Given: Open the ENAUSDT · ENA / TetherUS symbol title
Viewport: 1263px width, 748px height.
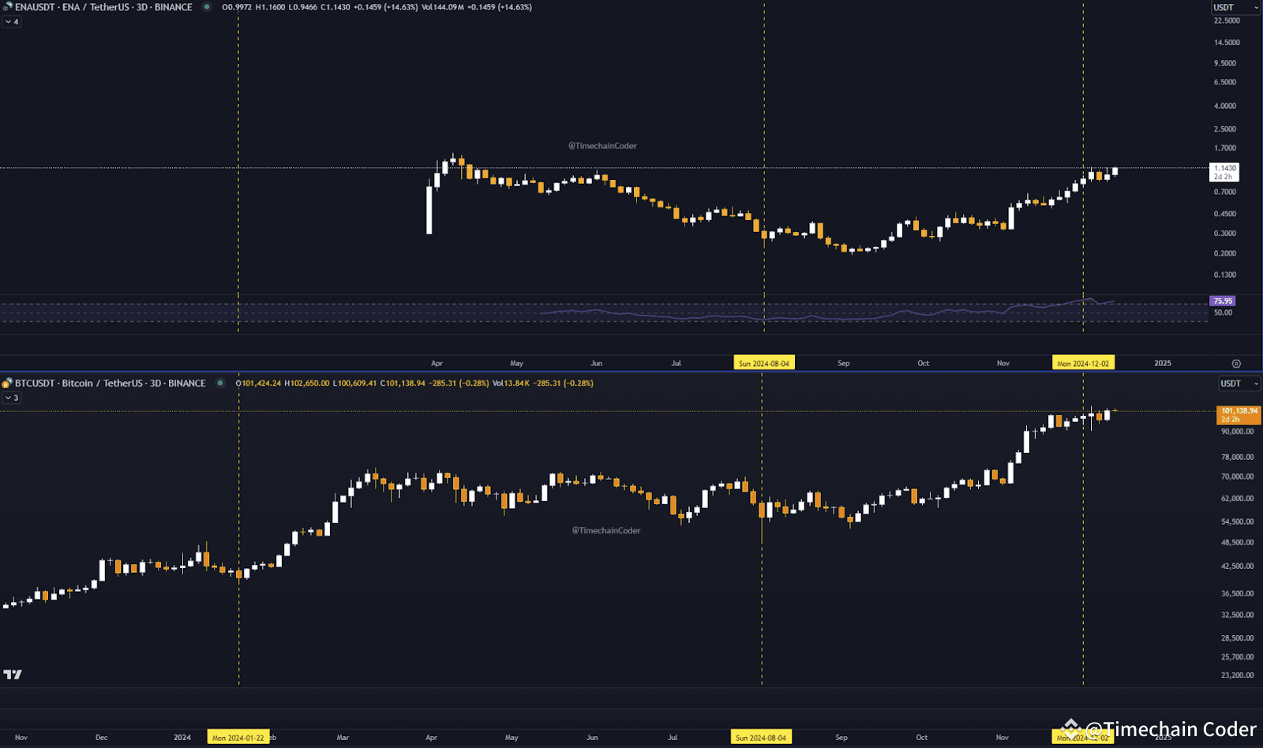Looking at the screenshot, I should click(103, 7).
